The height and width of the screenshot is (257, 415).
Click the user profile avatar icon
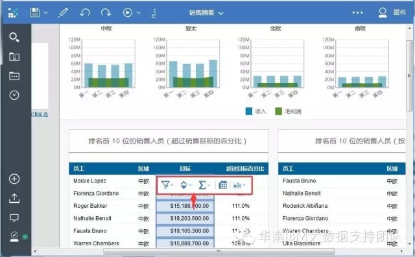click(x=383, y=12)
